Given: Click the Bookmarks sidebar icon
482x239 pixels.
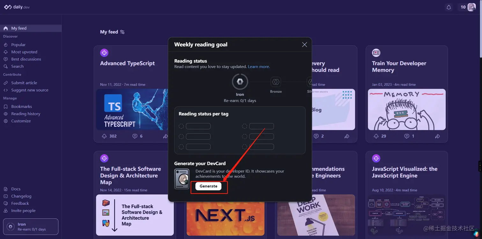Looking at the screenshot, I should (x=5, y=106).
